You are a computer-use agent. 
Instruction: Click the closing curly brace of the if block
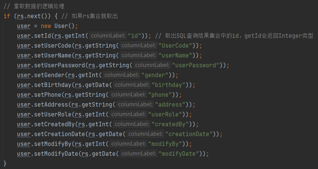[x=5, y=163]
